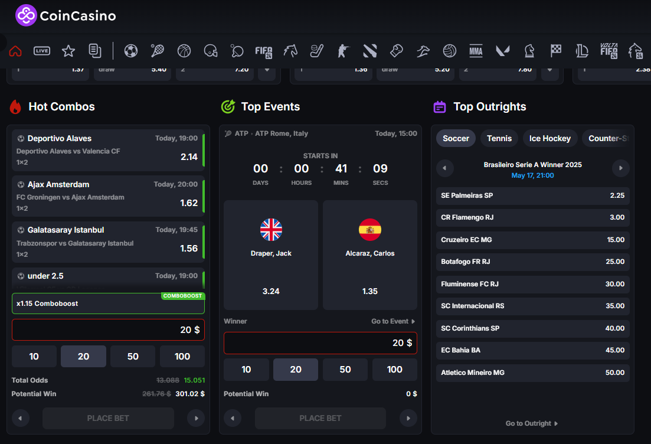Go to the home page icon
This screenshot has height=444, width=651.
click(15, 51)
